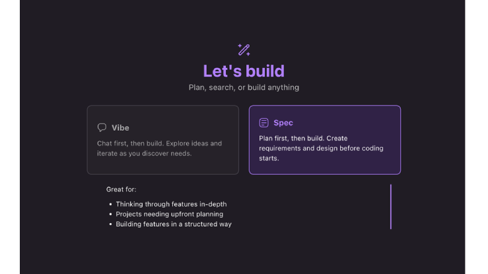Click the bullet dot before "Thinking through features"
488x274 pixels.
coord(110,205)
